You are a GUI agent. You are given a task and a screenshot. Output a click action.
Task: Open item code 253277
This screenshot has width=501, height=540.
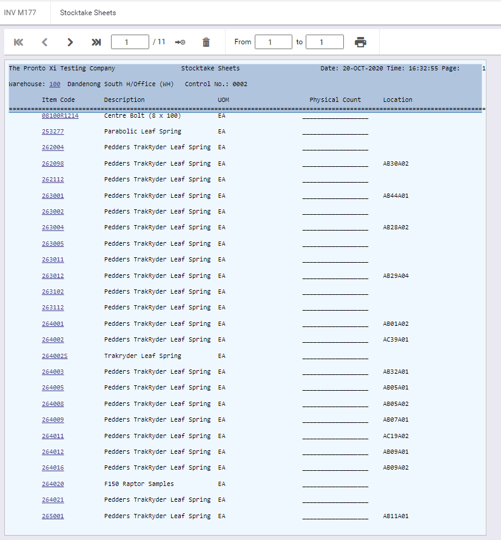53,132
